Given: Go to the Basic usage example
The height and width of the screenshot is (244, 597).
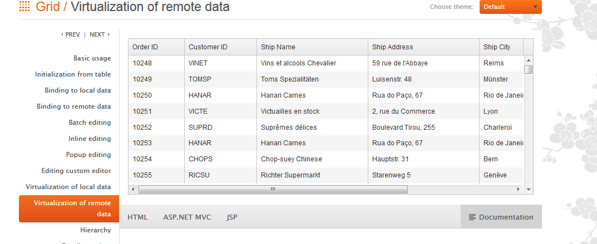Looking at the screenshot, I should [92, 58].
